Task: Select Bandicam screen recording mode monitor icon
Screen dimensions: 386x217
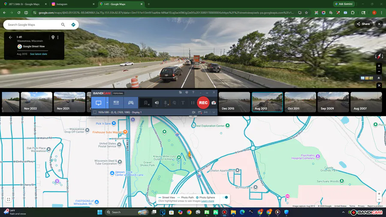Action: click(x=99, y=103)
